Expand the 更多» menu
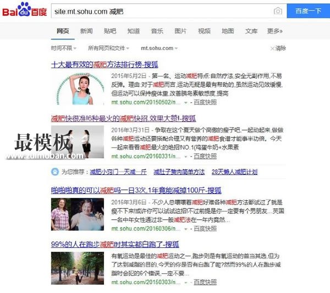The width and height of the screenshot is (330, 293). [x=274, y=31]
